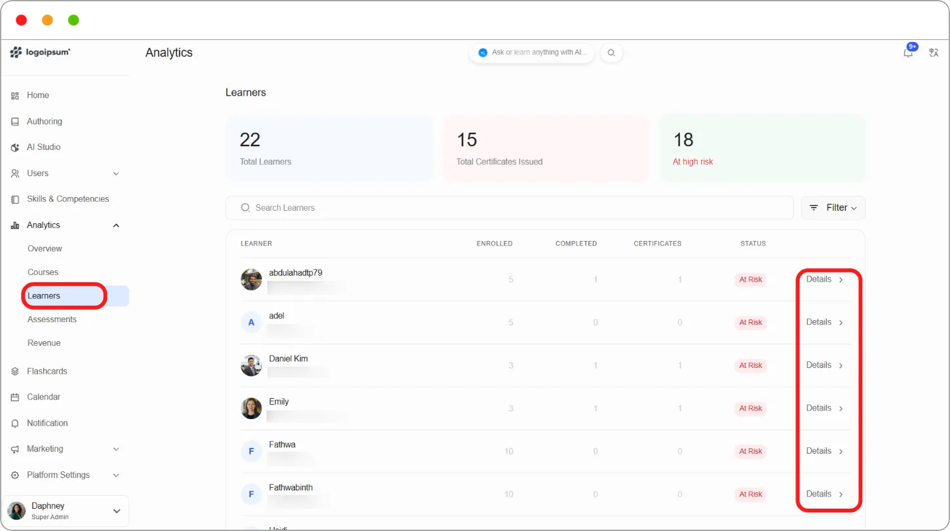Open Daphney Super Admin account menu
This screenshot has width=950, height=531.
pos(66,511)
